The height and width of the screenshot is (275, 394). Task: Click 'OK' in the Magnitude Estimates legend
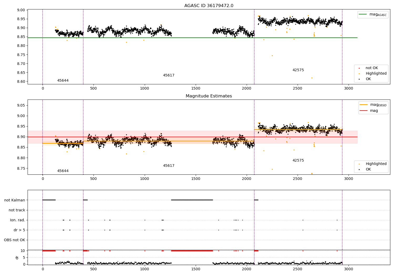(368, 169)
